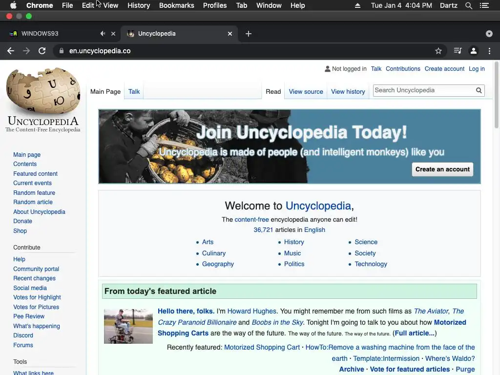Open the Politics category link

(x=294, y=264)
